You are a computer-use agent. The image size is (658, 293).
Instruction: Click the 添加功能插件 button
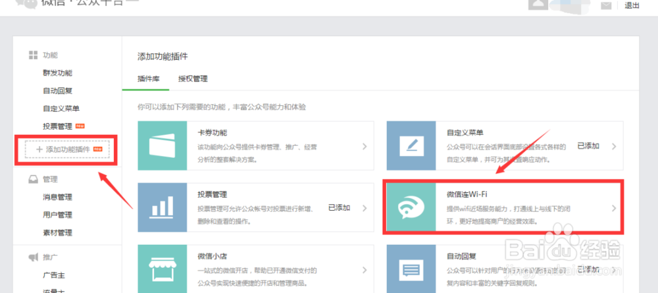coord(66,149)
